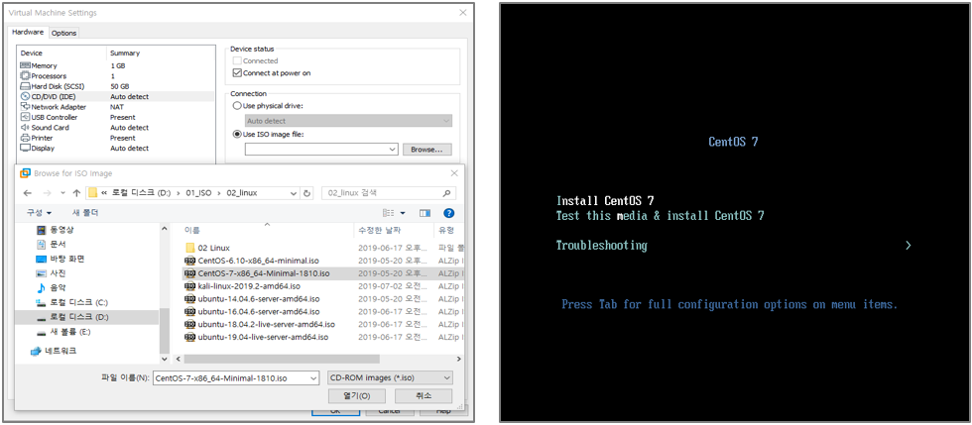Open view options dropdown arrow
This screenshot has height=425, width=972.
tap(403, 212)
